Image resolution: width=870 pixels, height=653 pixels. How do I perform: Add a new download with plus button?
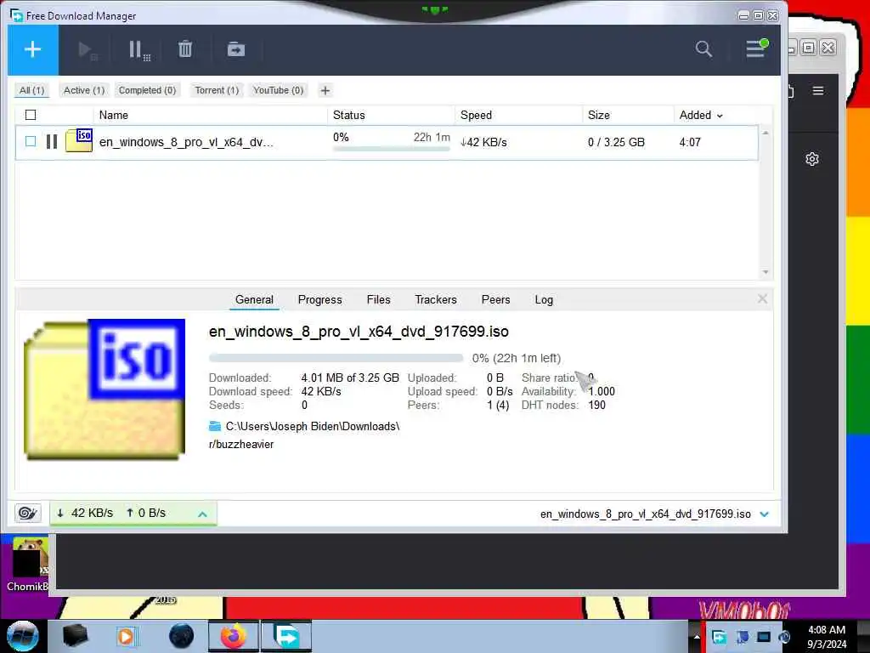[x=33, y=49]
